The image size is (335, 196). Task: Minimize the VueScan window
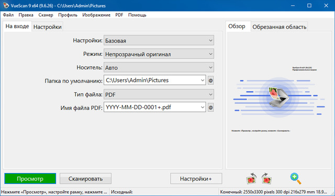click(x=293, y=6)
